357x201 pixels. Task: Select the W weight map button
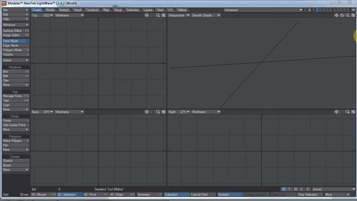283,189
